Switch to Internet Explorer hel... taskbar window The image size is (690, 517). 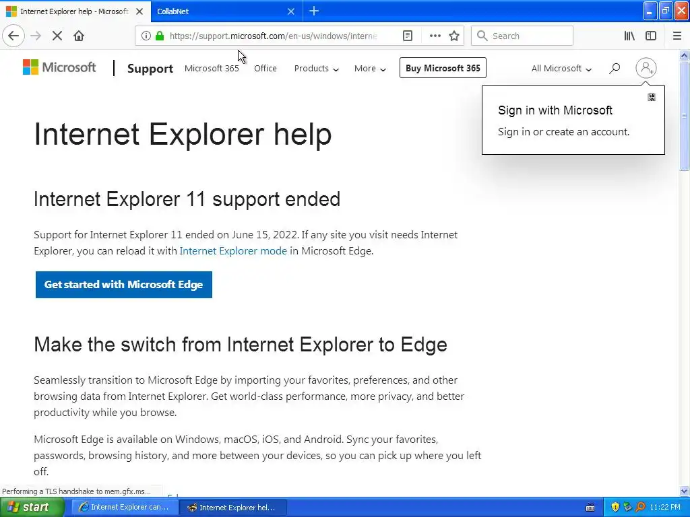pos(232,508)
